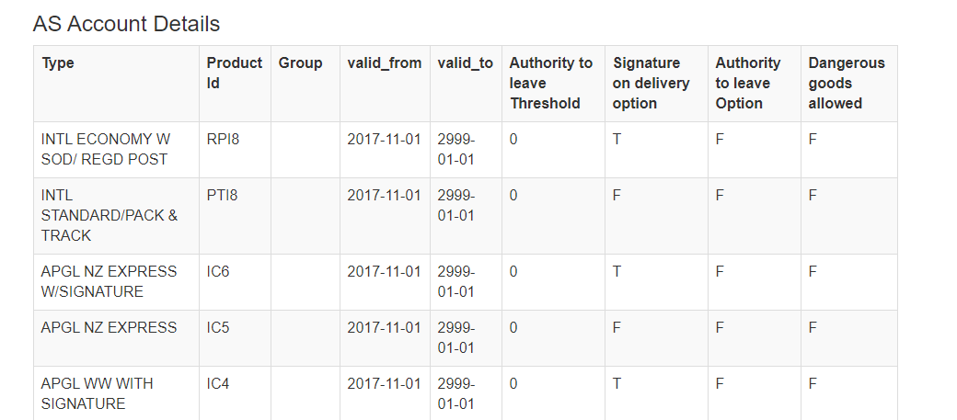Viewport: 957px width, 420px height.
Task: Select APGL NZ EXPRESS W/SIGNATURE cell
Action: pyautogui.click(x=109, y=281)
